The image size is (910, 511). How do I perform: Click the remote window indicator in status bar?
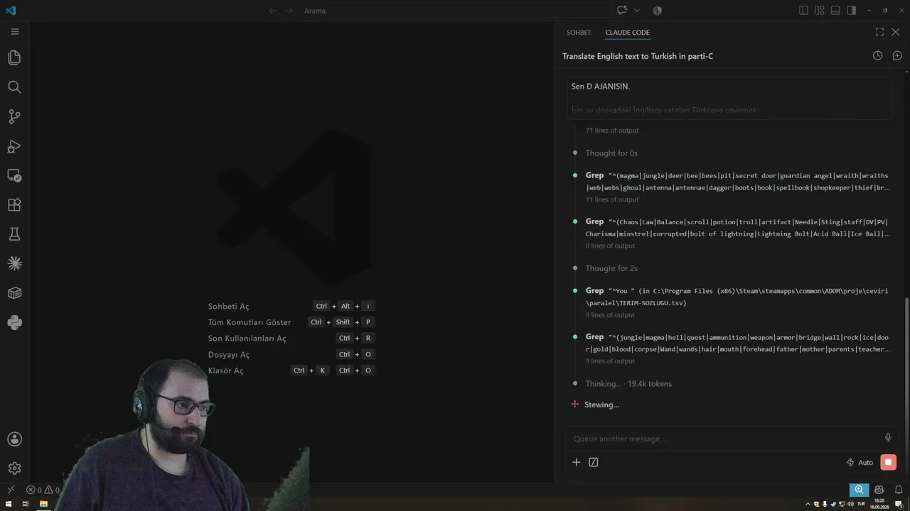point(11,490)
